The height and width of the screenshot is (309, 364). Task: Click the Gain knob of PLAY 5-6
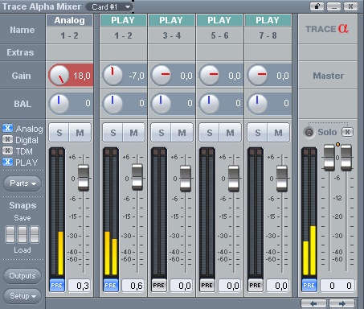click(209, 75)
